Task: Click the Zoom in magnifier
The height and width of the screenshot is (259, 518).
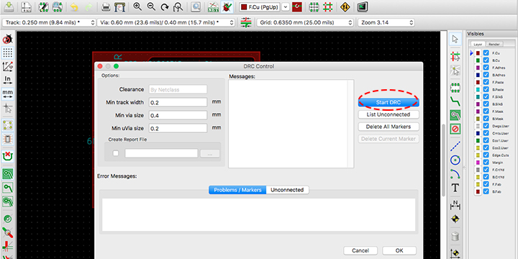Action: pos(137,6)
